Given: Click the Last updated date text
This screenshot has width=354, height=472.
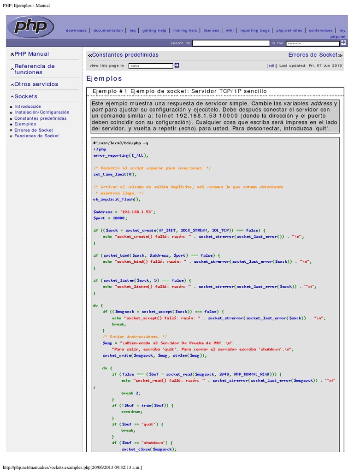Looking at the screenshot, I should (x=311, y=65).
